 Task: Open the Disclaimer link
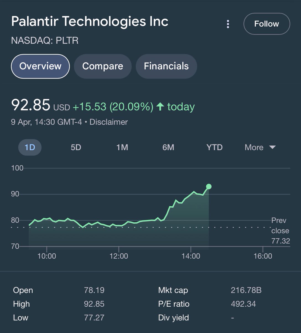pyautogui.click(x=108, y=122)
